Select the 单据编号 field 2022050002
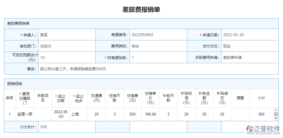 (158, 35)
